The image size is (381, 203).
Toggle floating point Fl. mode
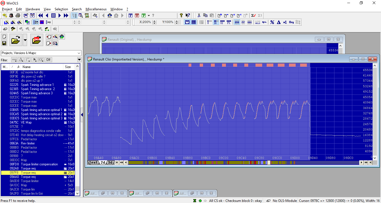tap(229, 22)
